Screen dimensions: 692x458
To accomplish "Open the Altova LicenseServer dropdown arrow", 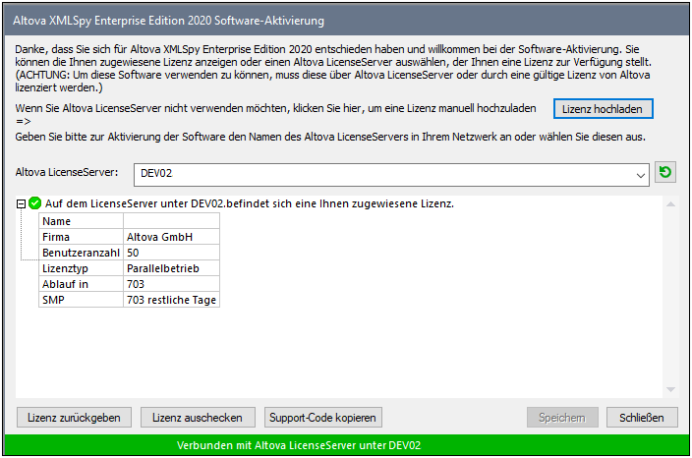I will click(x=640, y=175).
